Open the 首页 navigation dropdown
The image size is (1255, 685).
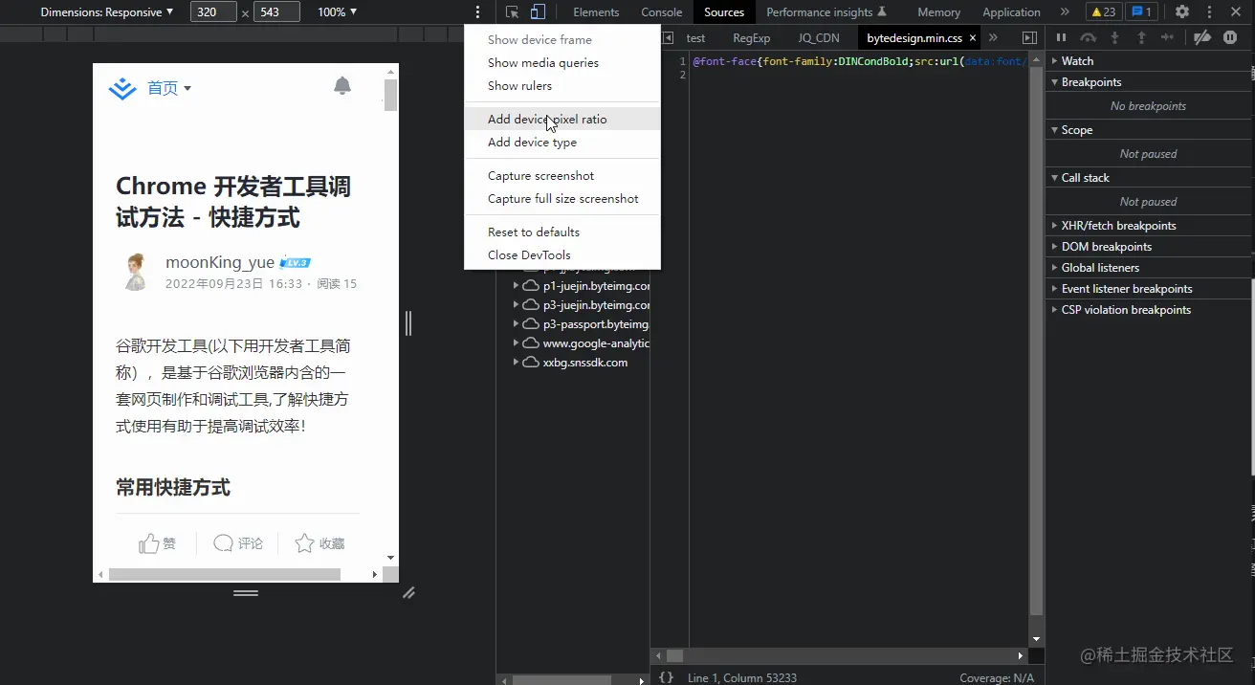click(169, 88)
